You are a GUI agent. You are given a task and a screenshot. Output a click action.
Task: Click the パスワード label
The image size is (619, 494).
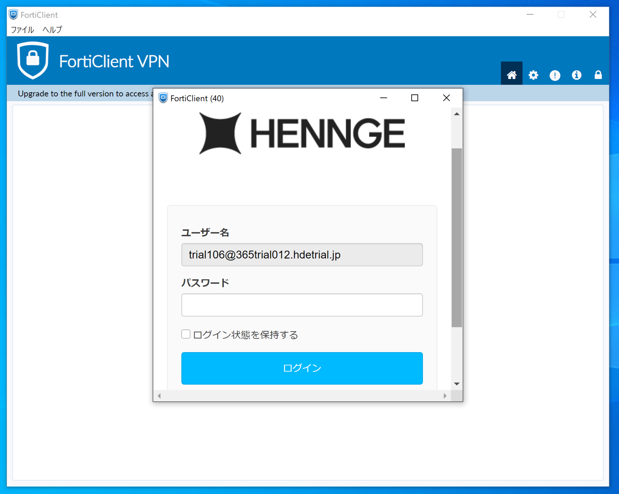(x=205, y=282)
